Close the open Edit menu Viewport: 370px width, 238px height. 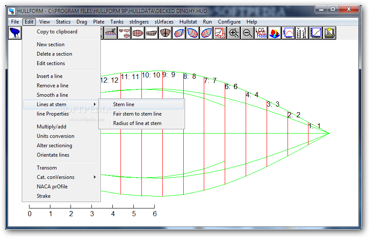pyautogui.click(x=29, y=22)
